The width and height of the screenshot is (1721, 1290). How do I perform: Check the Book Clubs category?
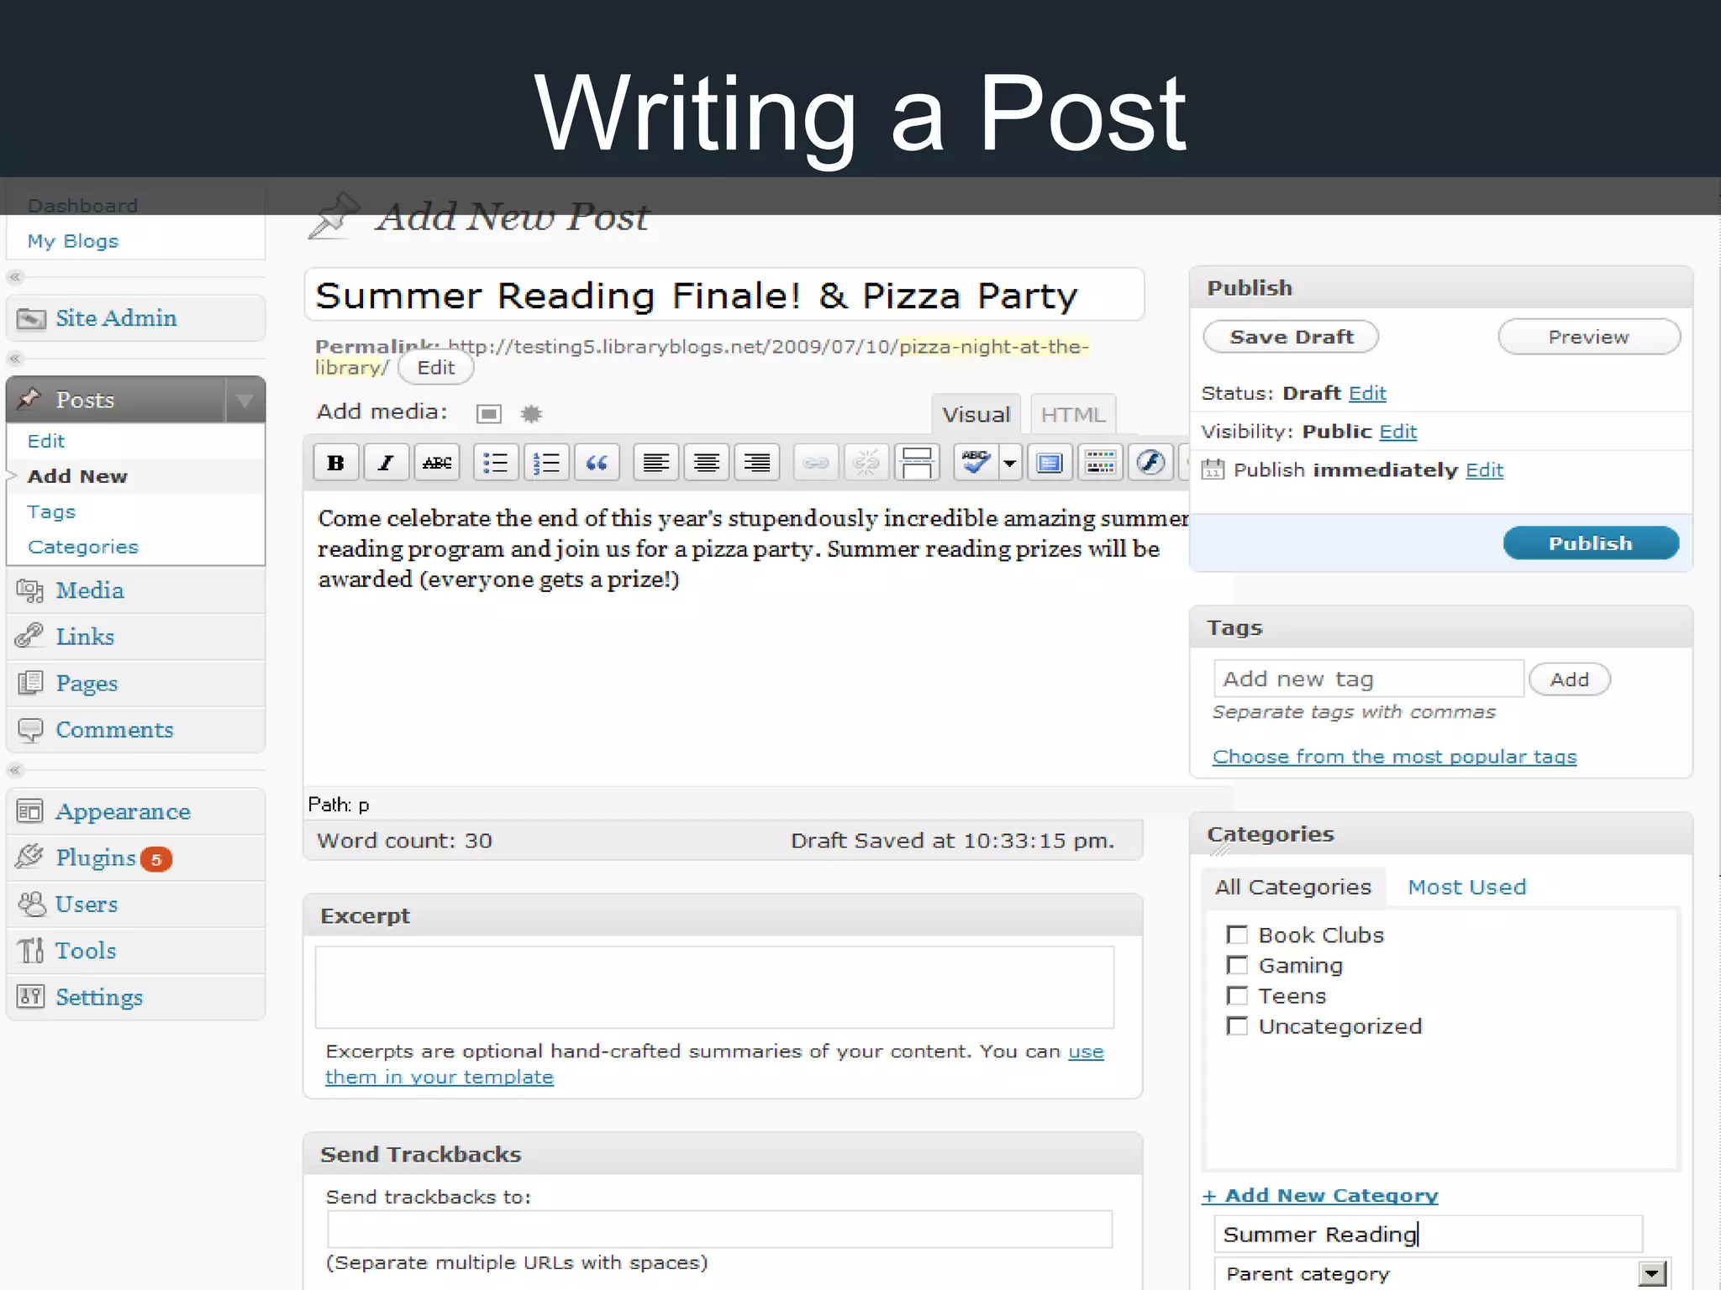(1237, 935)
